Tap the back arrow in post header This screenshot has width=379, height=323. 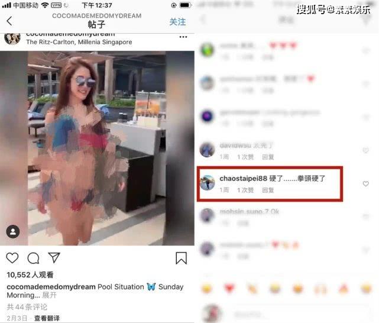(x=9, y=21)
